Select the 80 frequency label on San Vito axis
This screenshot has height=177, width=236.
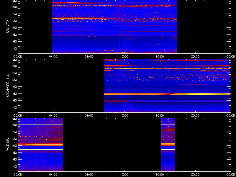(14, 35)
